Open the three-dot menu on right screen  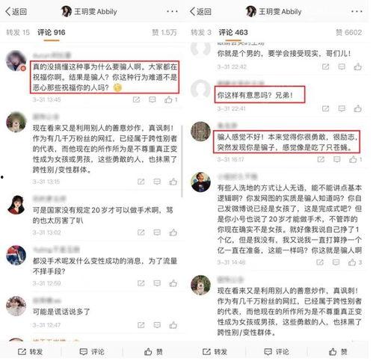point(357,11)
